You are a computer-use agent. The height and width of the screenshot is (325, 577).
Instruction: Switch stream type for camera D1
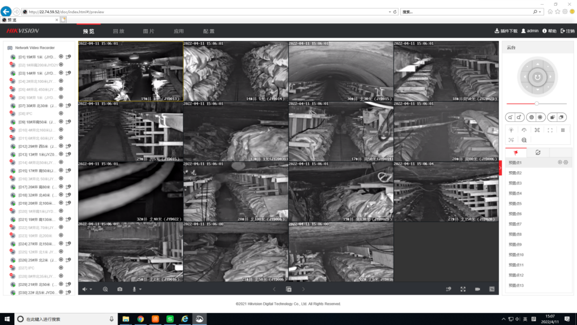coord(68,57)
